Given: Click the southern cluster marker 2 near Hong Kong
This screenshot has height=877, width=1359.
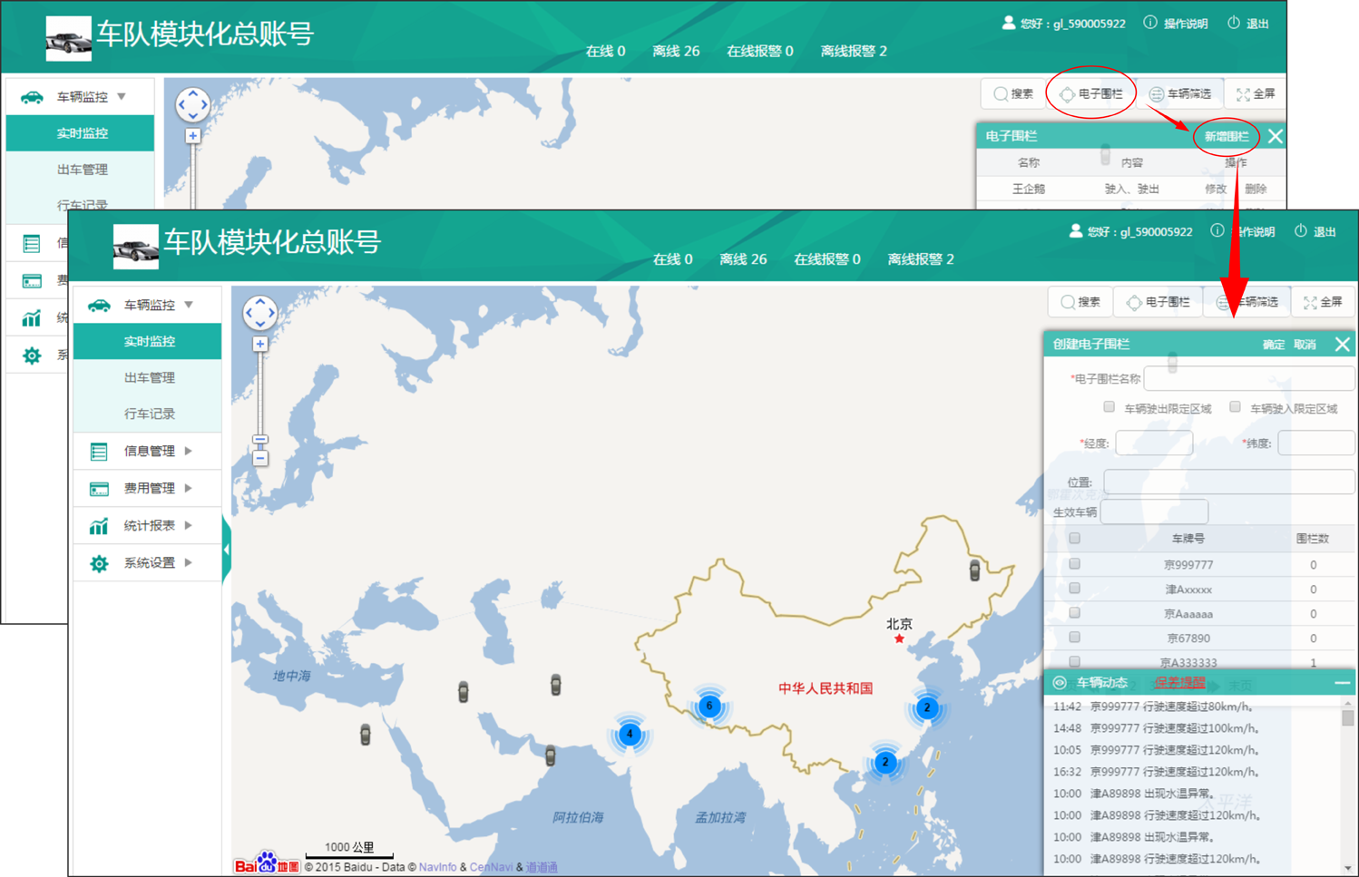Looking at the screenshot, I should click(x=885, y=762).
